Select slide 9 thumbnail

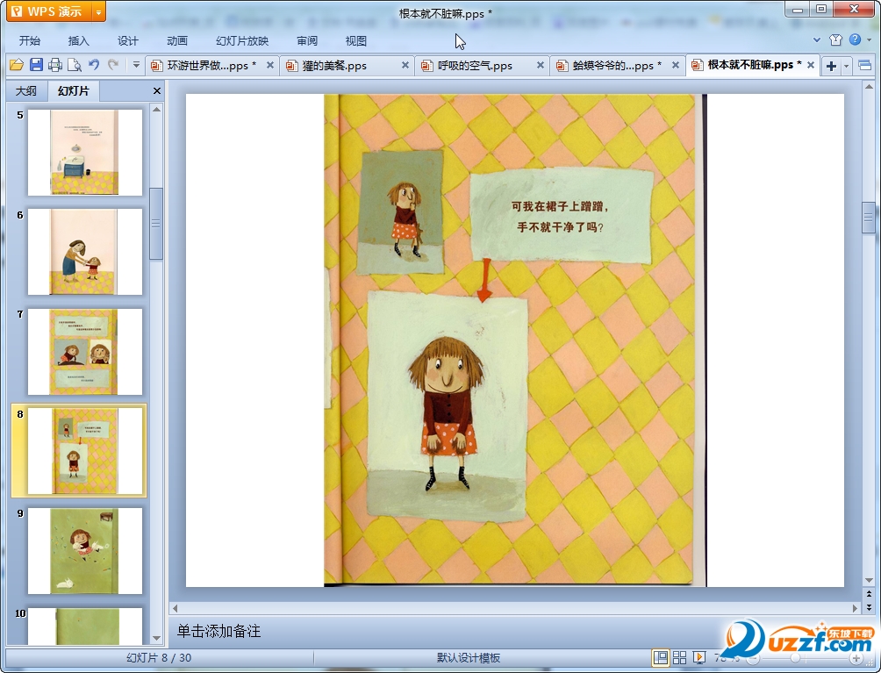click(85, 551)
